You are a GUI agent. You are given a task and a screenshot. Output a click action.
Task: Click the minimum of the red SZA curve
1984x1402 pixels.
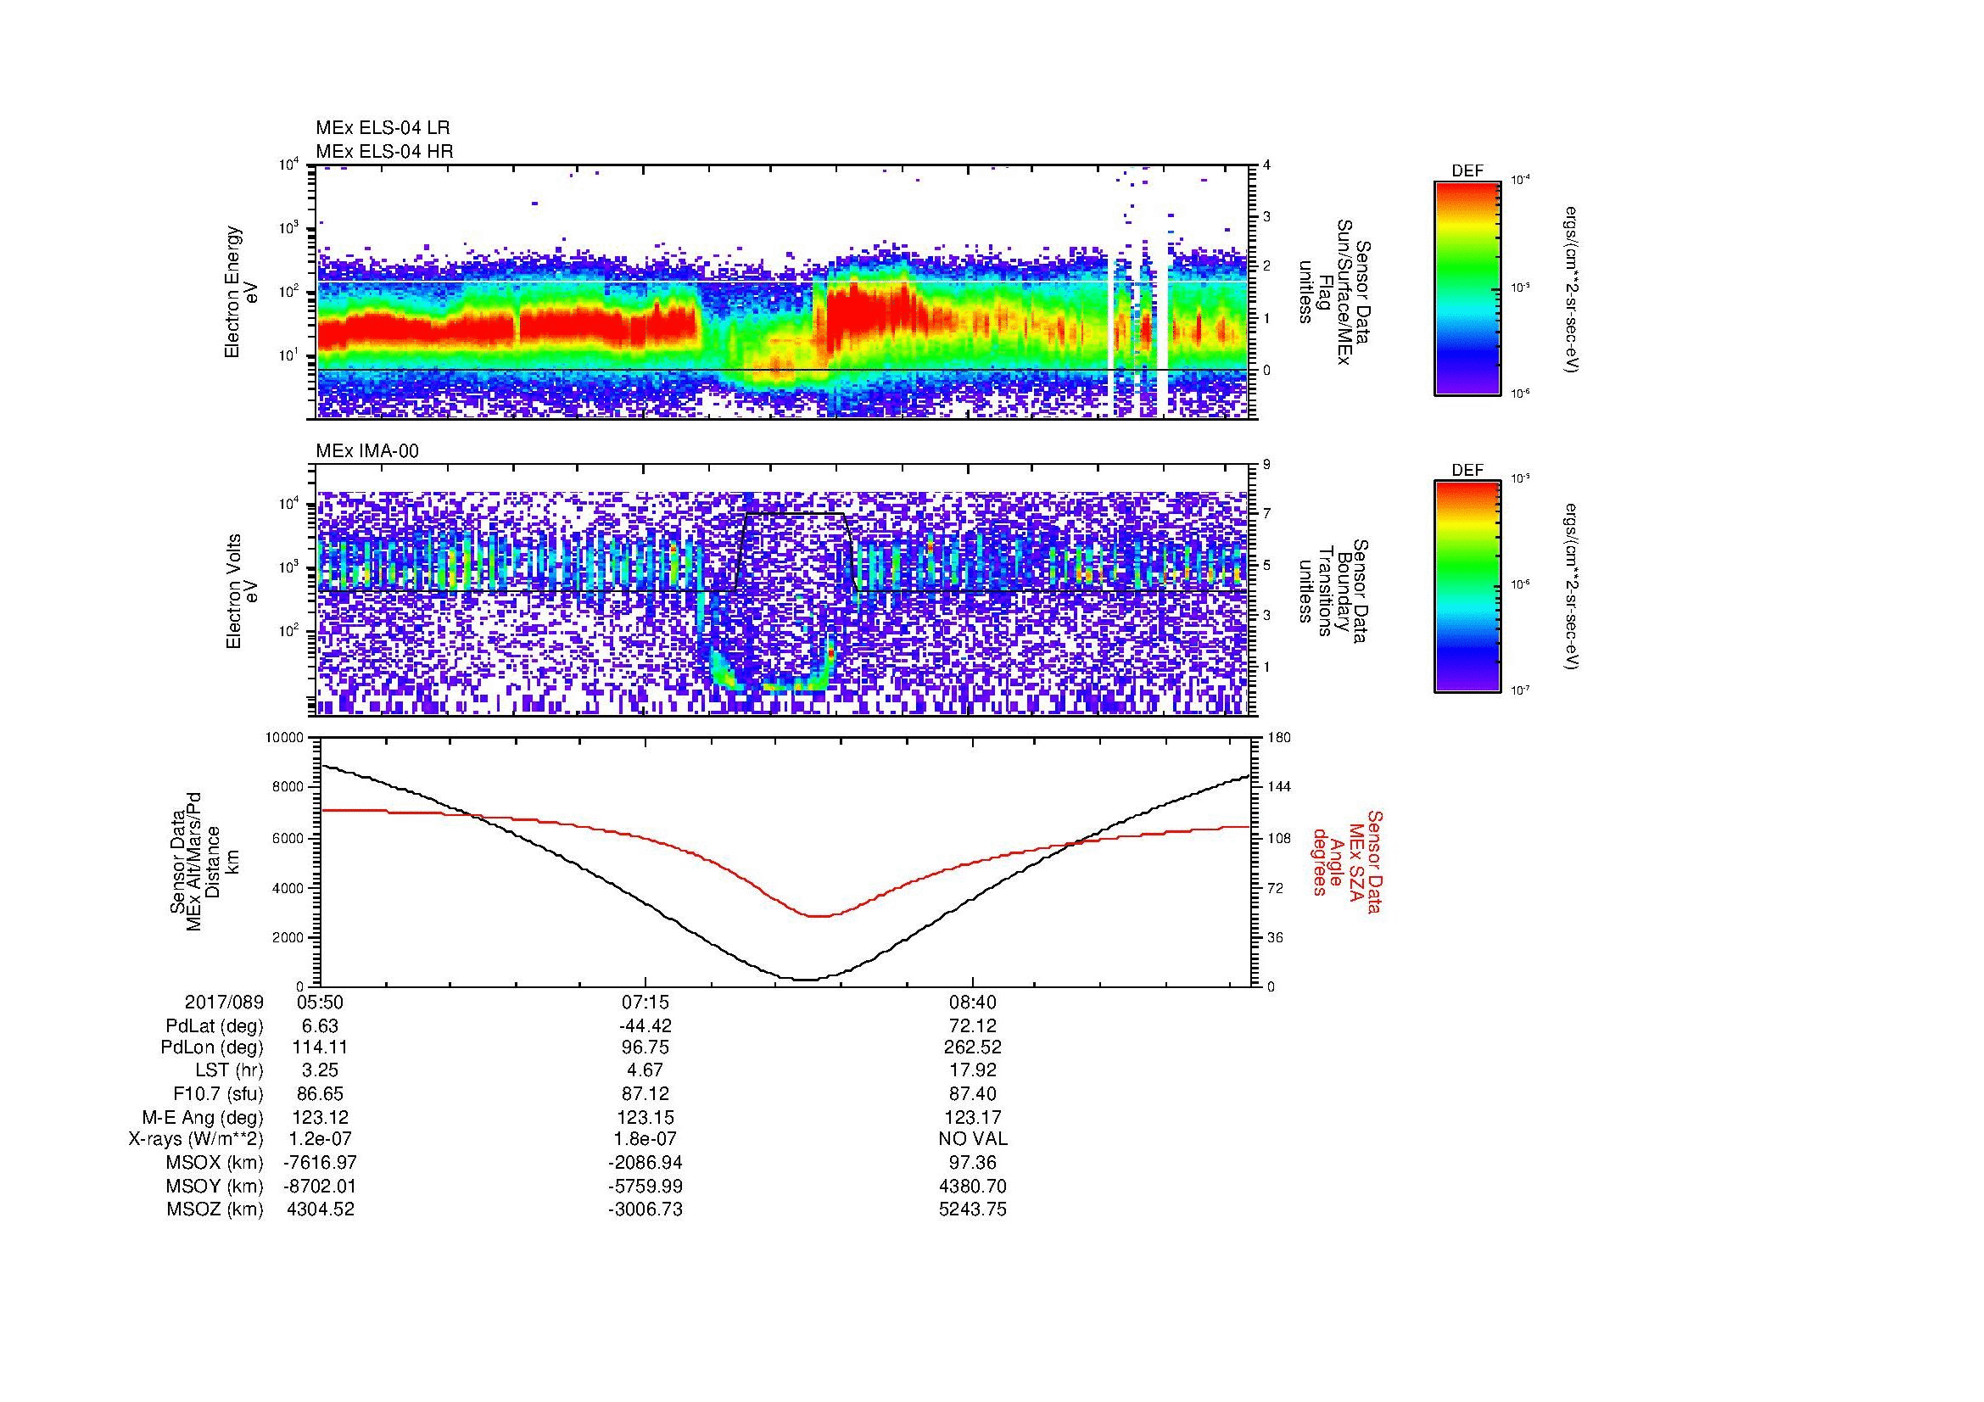(x=819, y=916)
